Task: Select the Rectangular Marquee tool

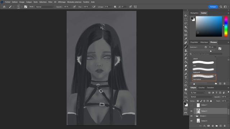Action: [186, 19]
